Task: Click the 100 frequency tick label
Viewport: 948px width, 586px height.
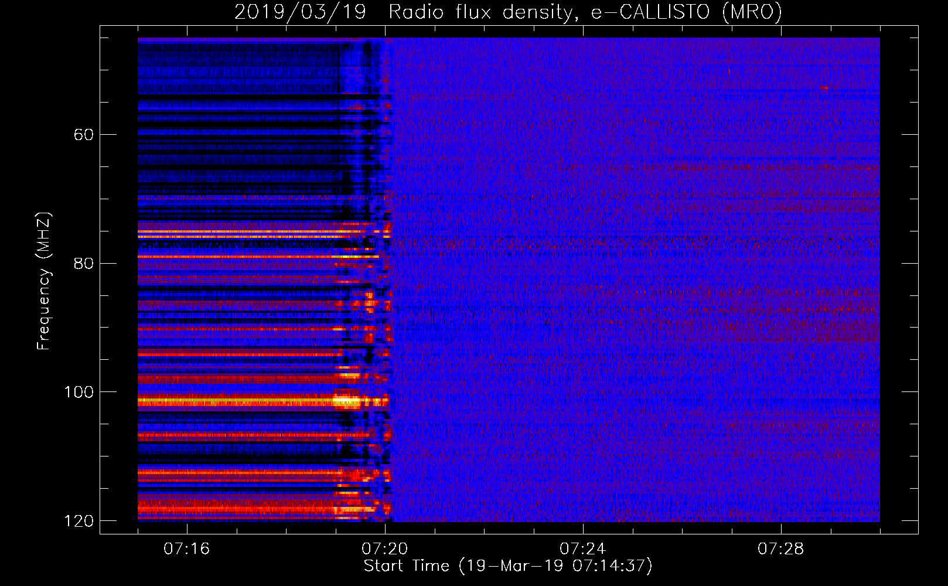Action: [x=79, y=392]
